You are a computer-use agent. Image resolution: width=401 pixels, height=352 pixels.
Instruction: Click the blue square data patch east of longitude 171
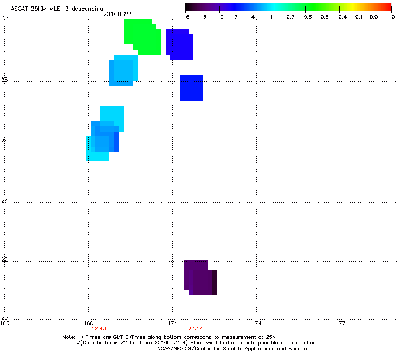191,88
